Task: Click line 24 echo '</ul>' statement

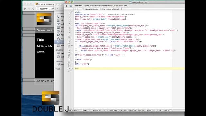Action: pyautogui.click(x=82, y=64)
